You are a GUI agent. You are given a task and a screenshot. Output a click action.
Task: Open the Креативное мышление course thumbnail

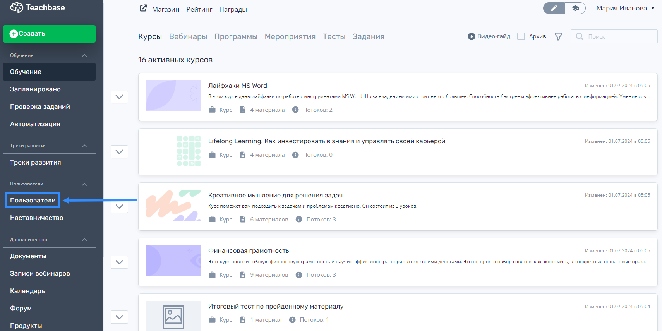pyautogui.click(x=173, y=206)
